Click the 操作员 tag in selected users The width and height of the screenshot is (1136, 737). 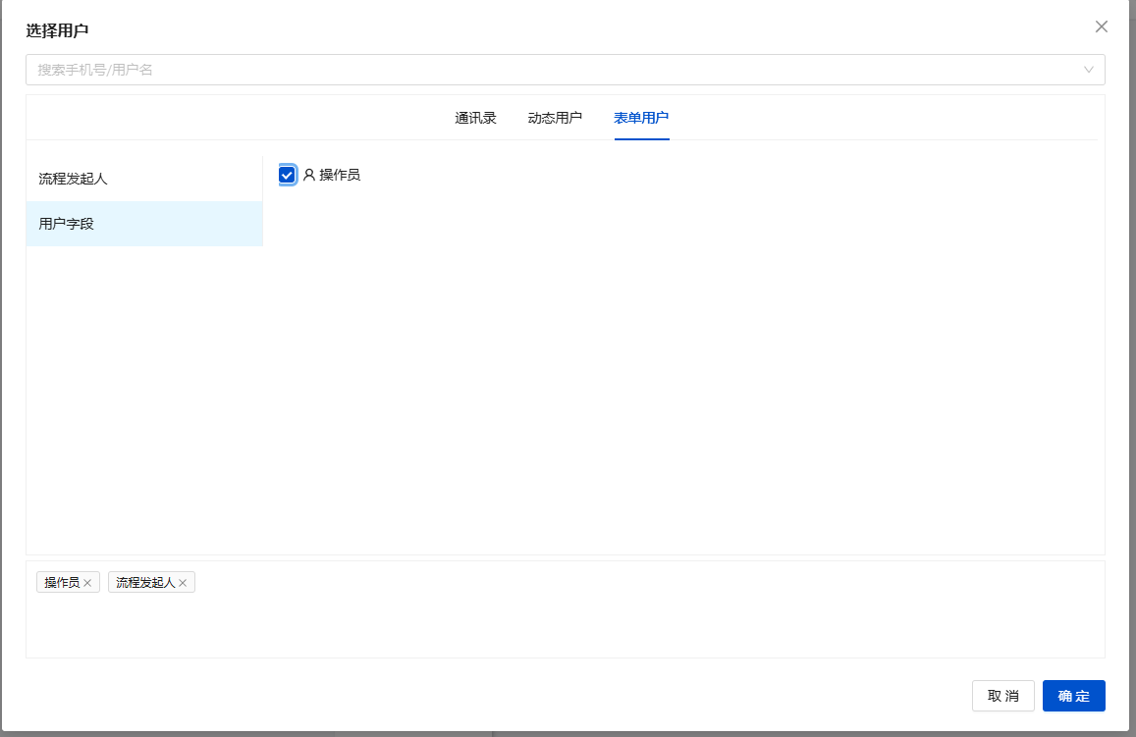tap(62, 583)
